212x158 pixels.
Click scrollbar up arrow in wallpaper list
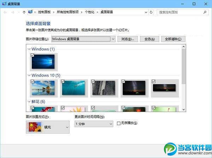click(183, 47)
